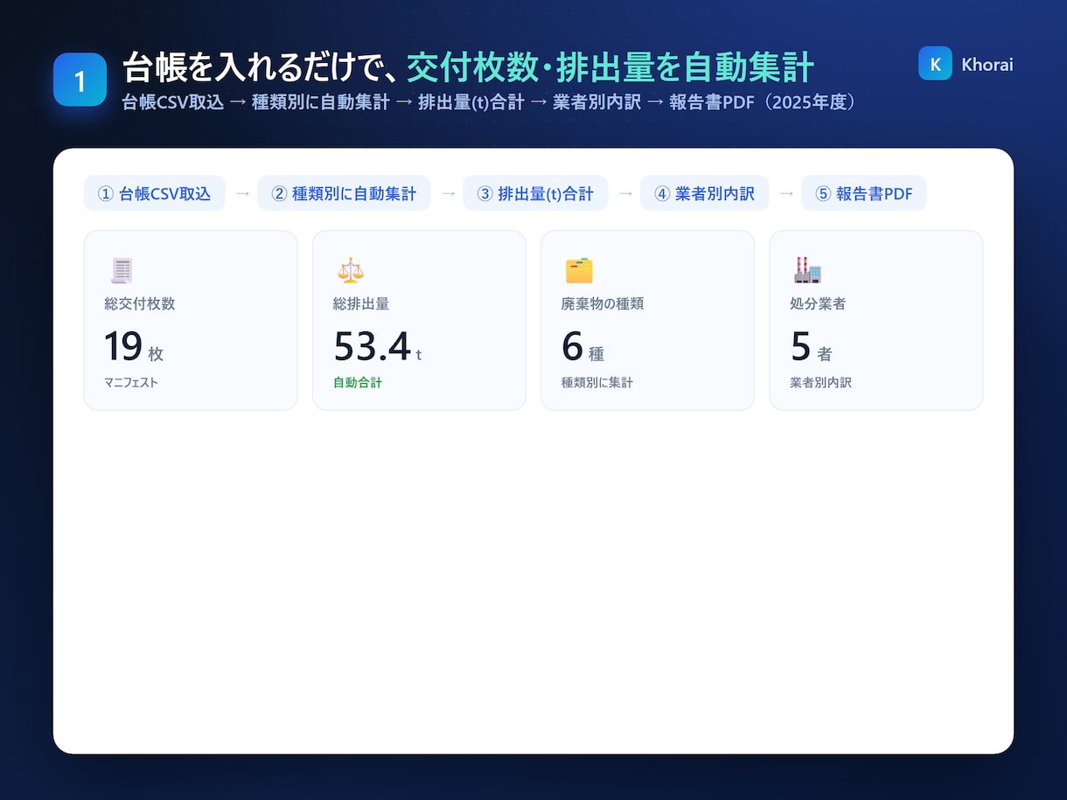Select step ③ 排出量(t)合計
Viewport: 1067px width, 800px height.
[x=535, y=193]
